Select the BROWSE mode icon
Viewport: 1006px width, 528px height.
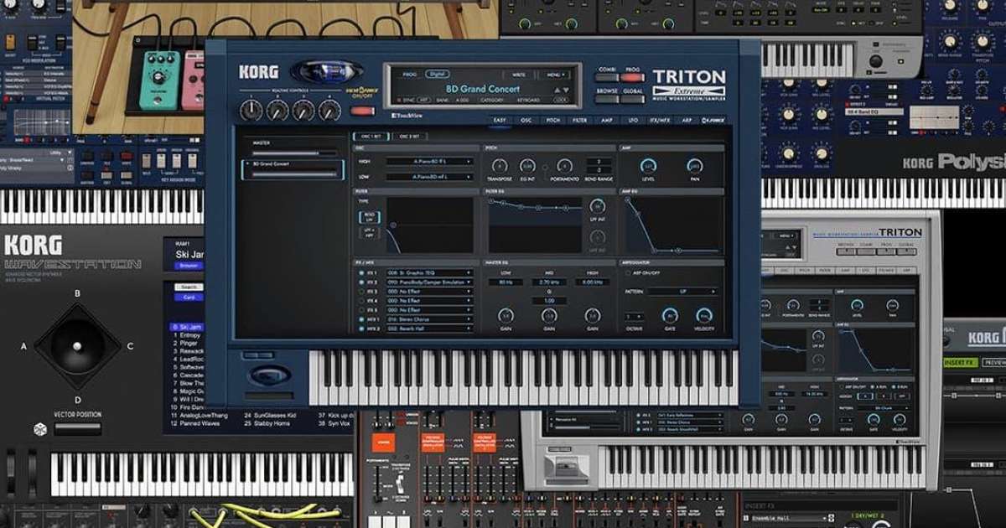coord(606,99)
